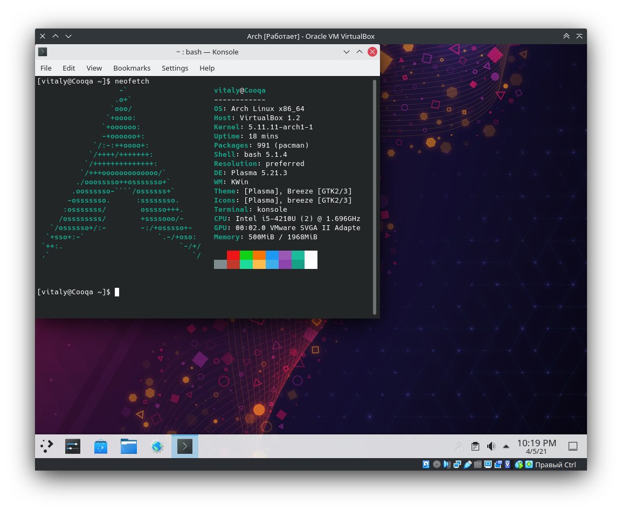Viewport: 622px width, 512px height.
Task: Click the 'Kernel: 5.11.11-arch1-1' line
Action: point(264,127)
